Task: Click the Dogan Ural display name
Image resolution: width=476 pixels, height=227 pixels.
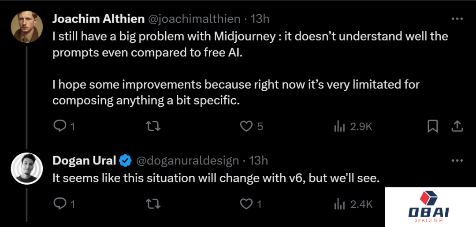Action: pos(84,161)
